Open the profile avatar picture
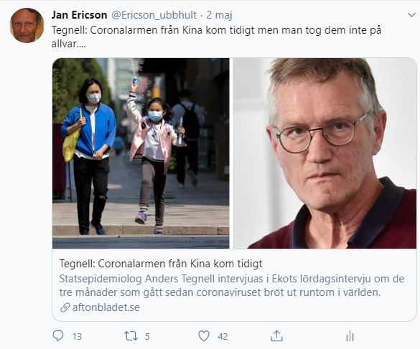Image resolution: width=420 pixels, height=349 pixels. [x=27, y=25]
